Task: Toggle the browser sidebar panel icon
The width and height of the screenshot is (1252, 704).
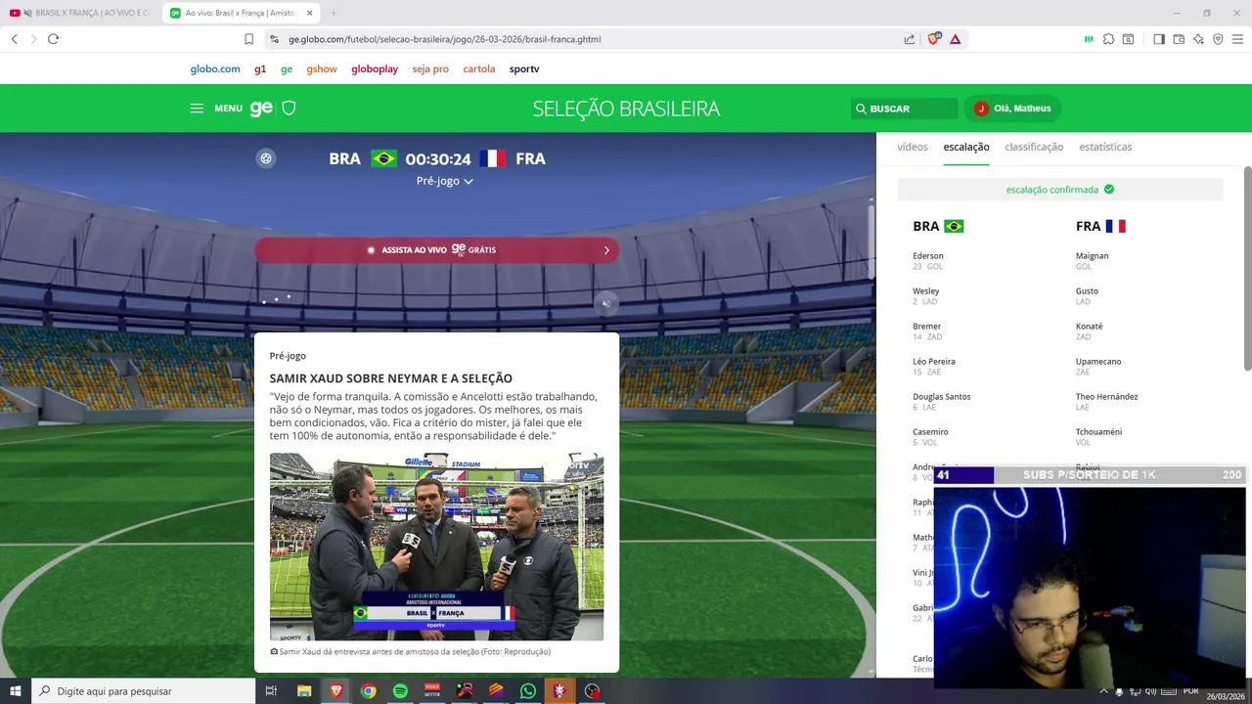Action: click(x=1159, y=39)
